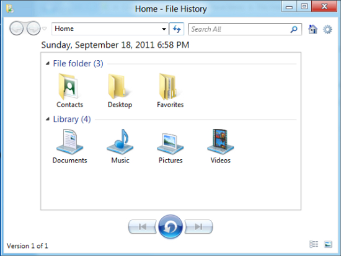Go to previous version

[142, 227]
